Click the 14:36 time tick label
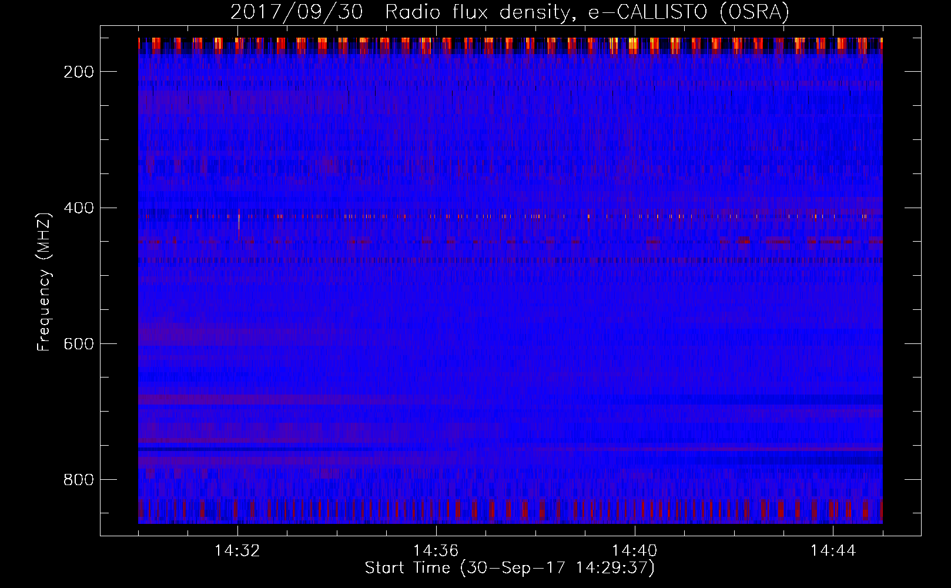Viewport: 951px width, 588px height. click(x=436, y=551)
